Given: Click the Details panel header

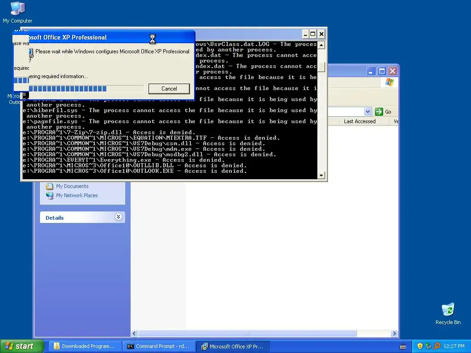Looking at the screenshot, I should tap(82, 217).
